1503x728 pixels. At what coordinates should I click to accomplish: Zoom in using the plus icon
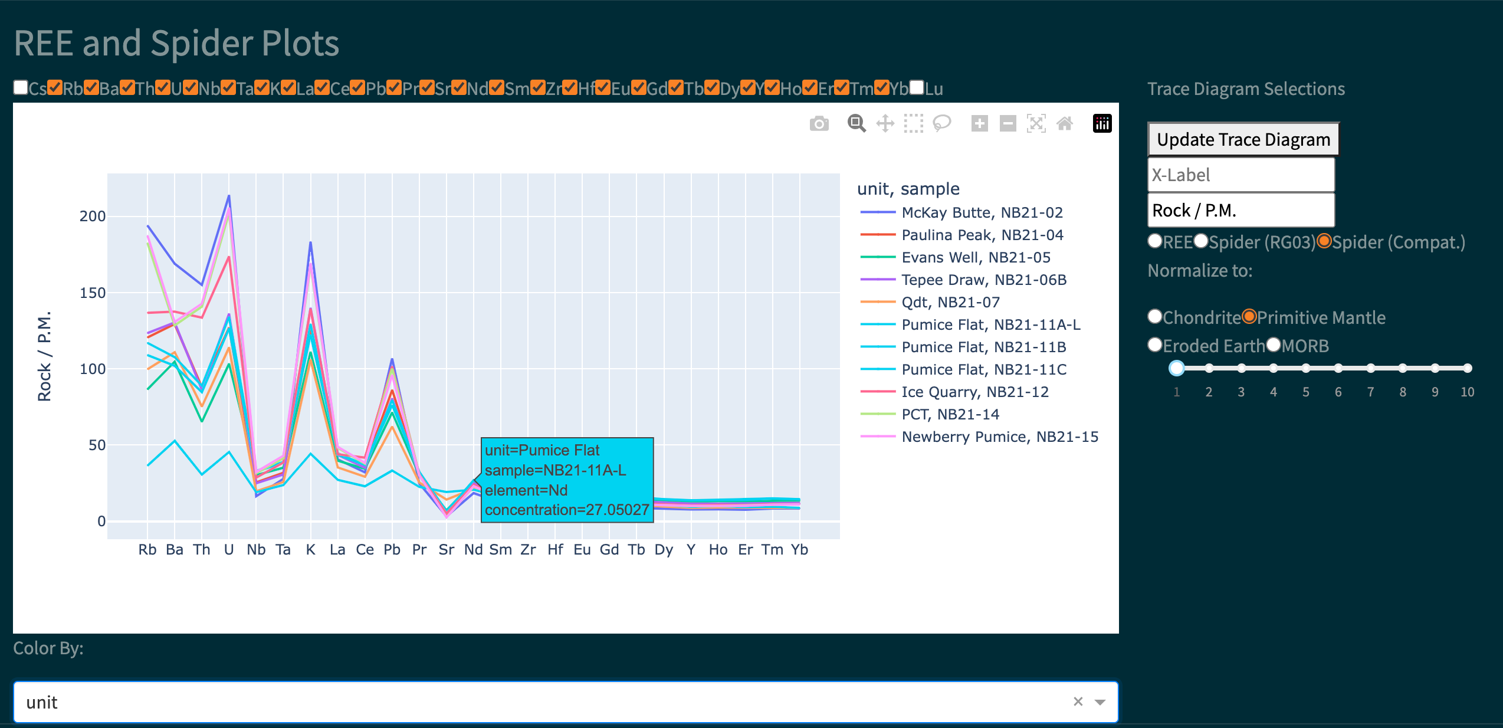979,123
